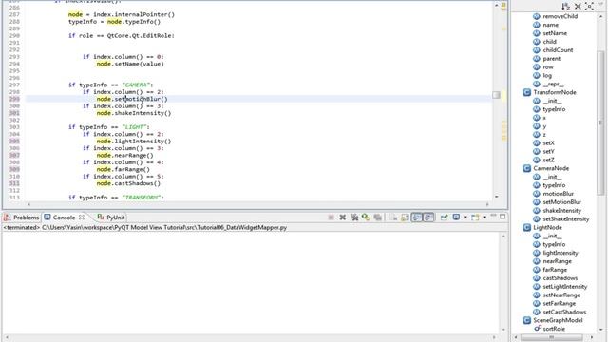Select __repr__ method in Outline

coord(553,84)
